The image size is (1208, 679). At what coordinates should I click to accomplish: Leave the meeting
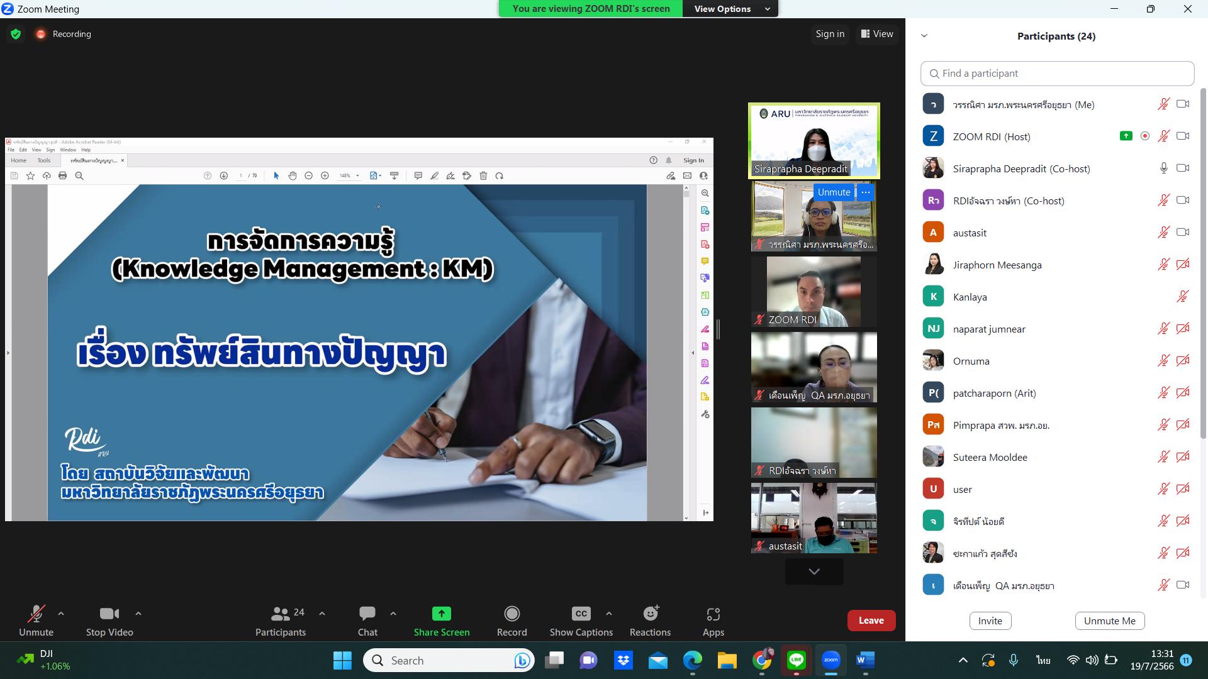tap(871, 621)
